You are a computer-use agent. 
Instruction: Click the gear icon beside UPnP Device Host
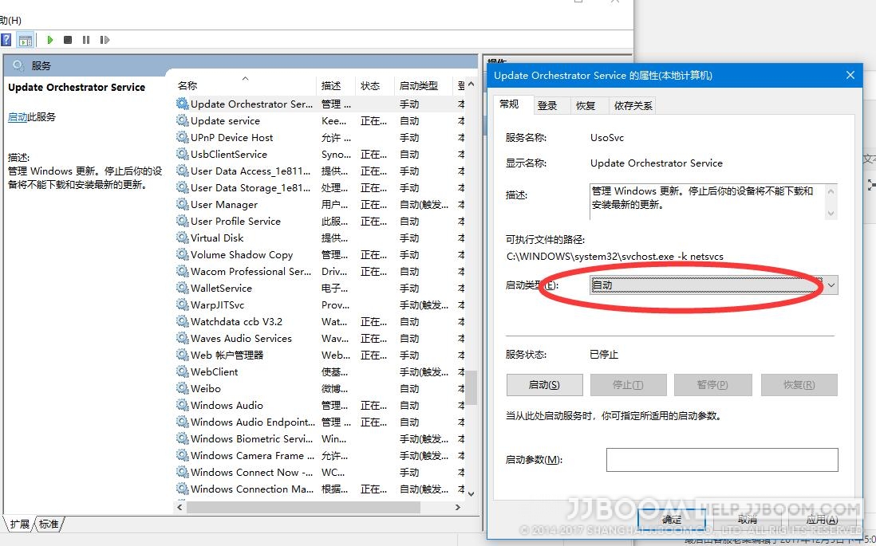coord(184,137)
